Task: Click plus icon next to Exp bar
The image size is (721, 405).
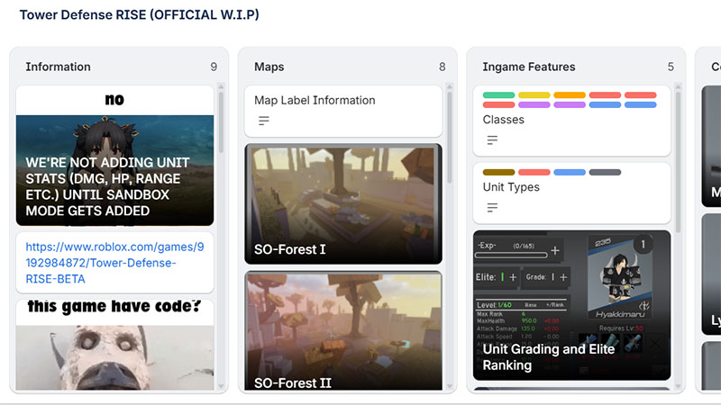Action: pyautogui.click(x=555, y=250)
